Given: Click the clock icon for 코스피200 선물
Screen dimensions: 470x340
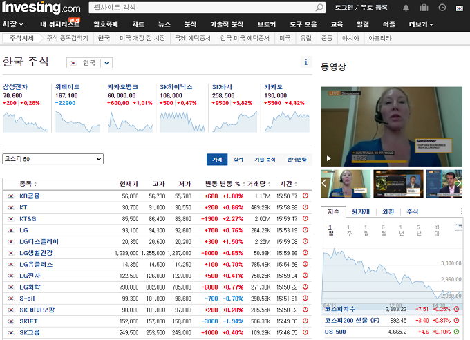Looking at the screenshot, I should [456, 320].
